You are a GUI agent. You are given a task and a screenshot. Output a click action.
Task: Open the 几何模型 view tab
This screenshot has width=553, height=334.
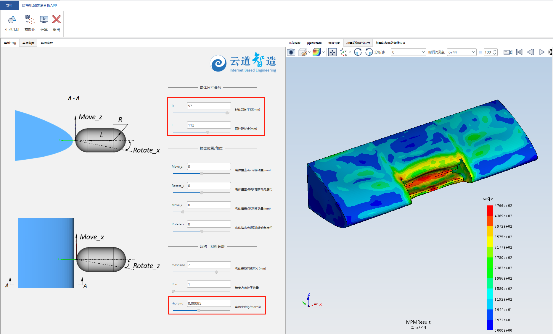[295, 43]
